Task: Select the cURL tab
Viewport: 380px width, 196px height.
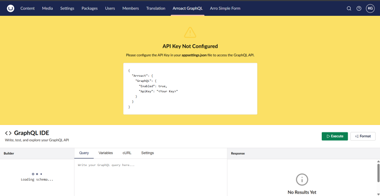Action: tap(127, 153)
